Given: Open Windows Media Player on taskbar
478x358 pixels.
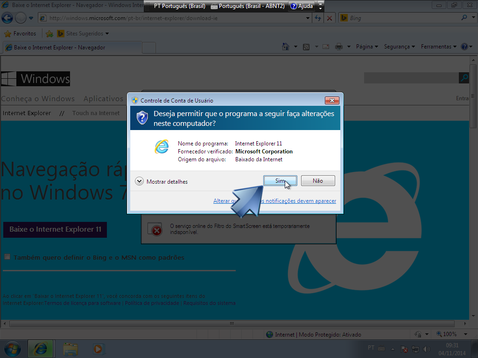Looking at the screenshot, I should click(x=98, y=349).
